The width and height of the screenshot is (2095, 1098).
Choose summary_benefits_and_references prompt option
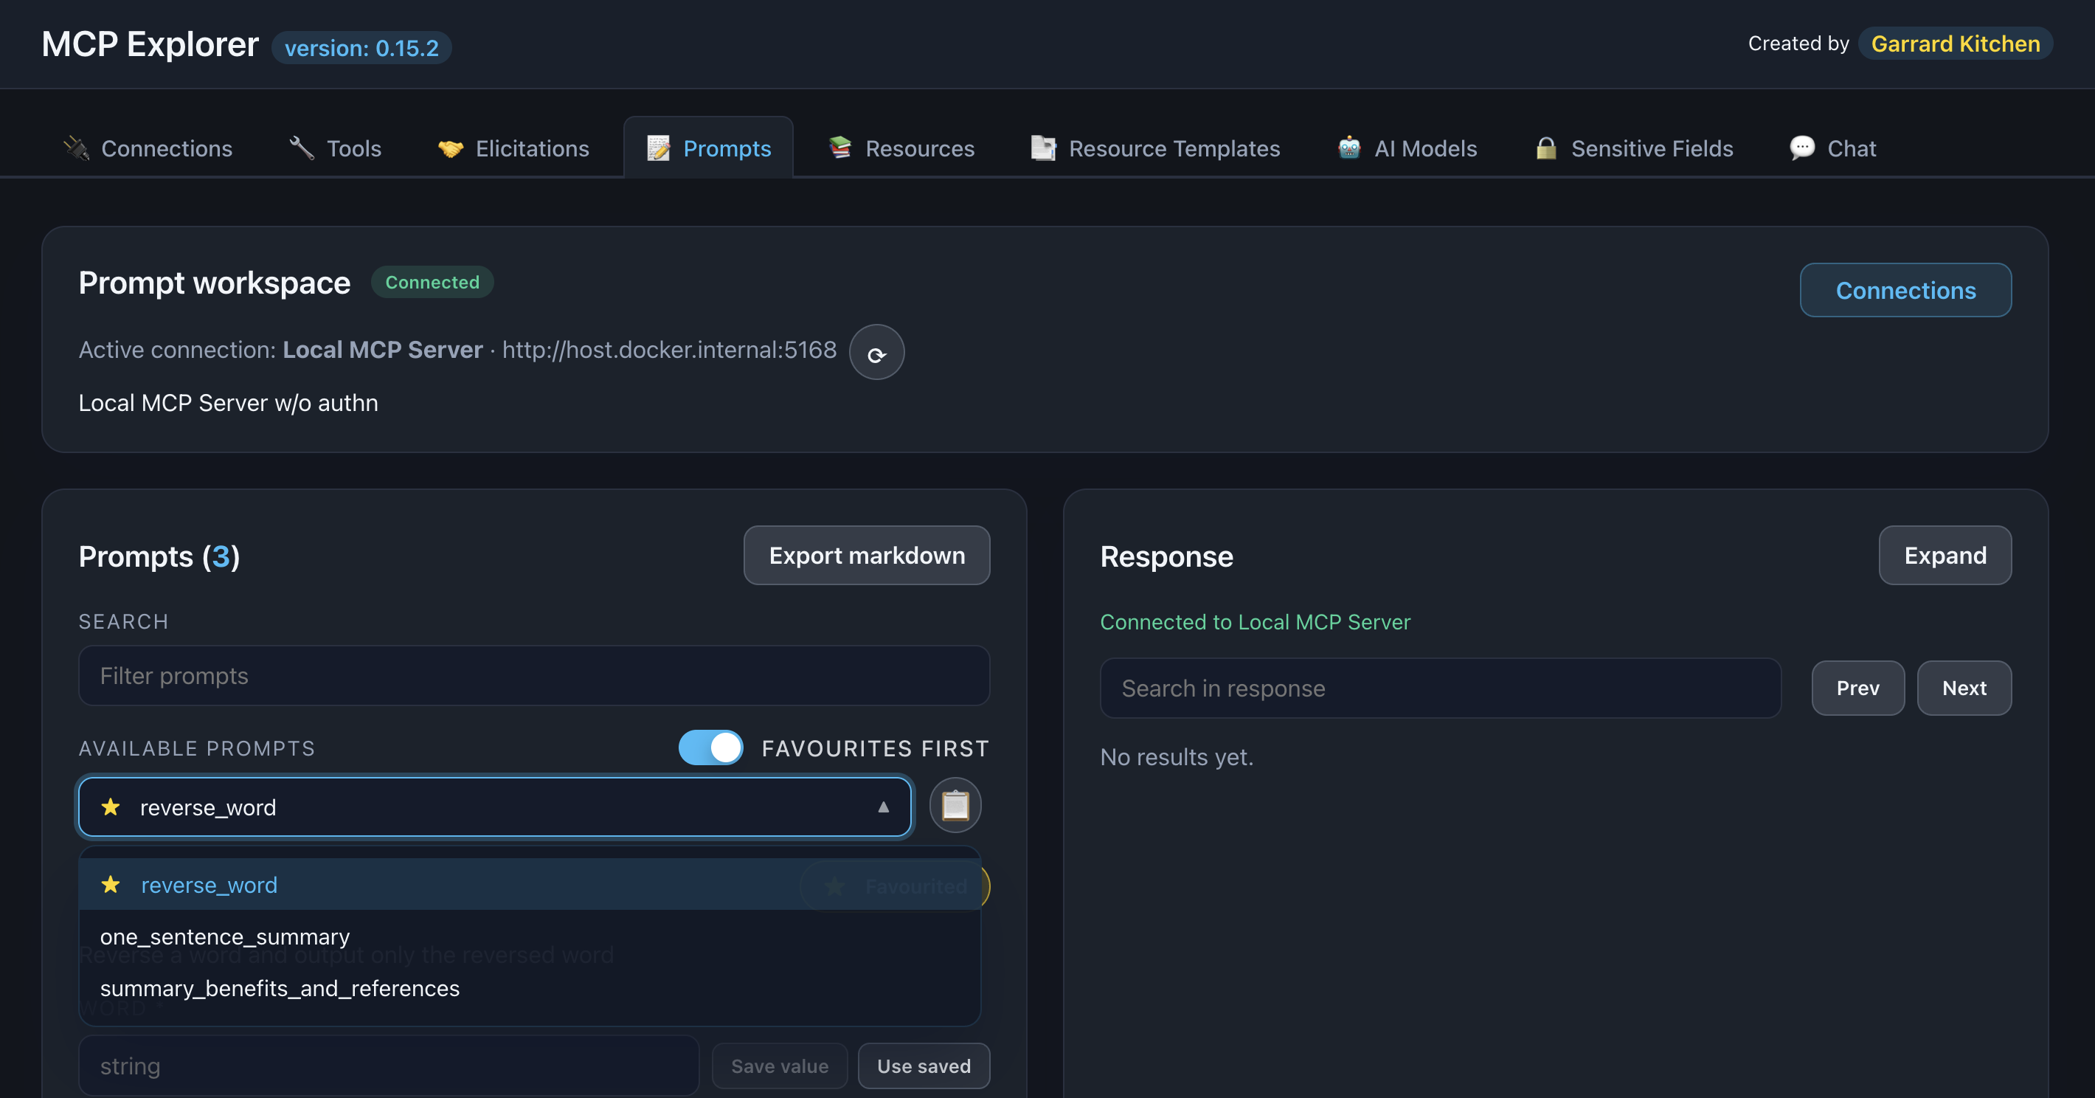pos(280,988)
